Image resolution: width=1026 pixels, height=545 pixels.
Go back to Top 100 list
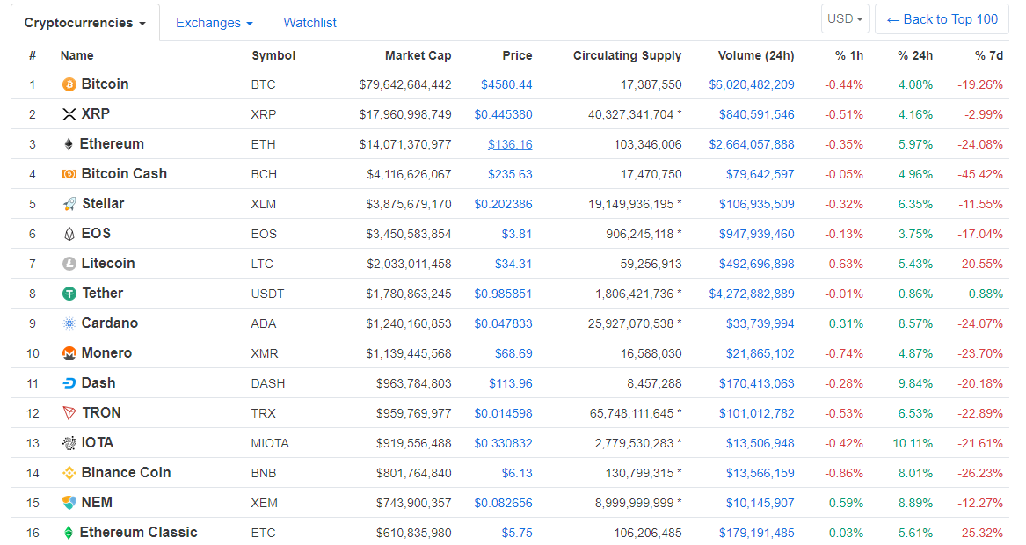942,19
